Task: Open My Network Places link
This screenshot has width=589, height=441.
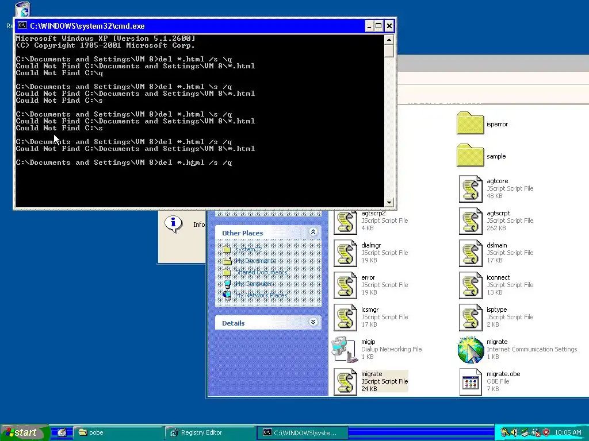Action: tap(261, 295)
